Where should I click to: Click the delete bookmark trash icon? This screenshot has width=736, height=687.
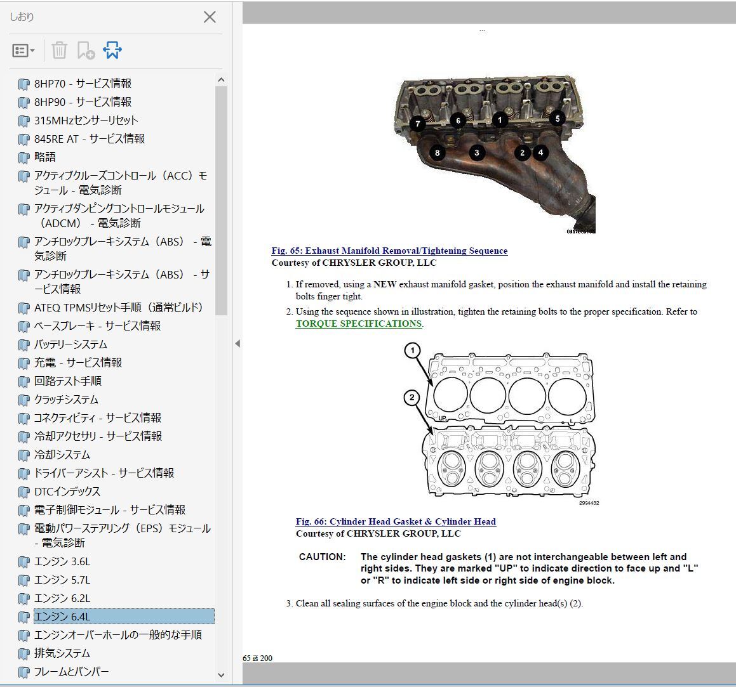tap(59, 51)
